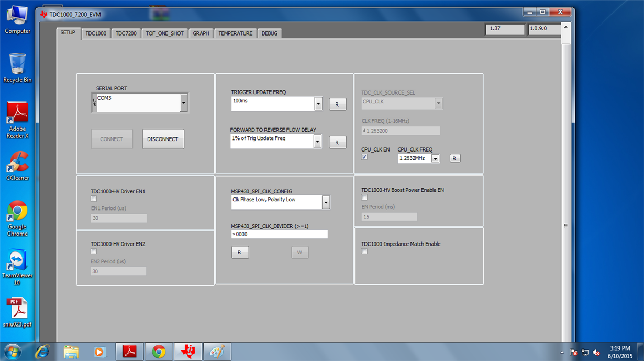Screen dimensions: 644x361
Task: Launch Adobe Reader X desktop shortcut
Action: (17, 121)
